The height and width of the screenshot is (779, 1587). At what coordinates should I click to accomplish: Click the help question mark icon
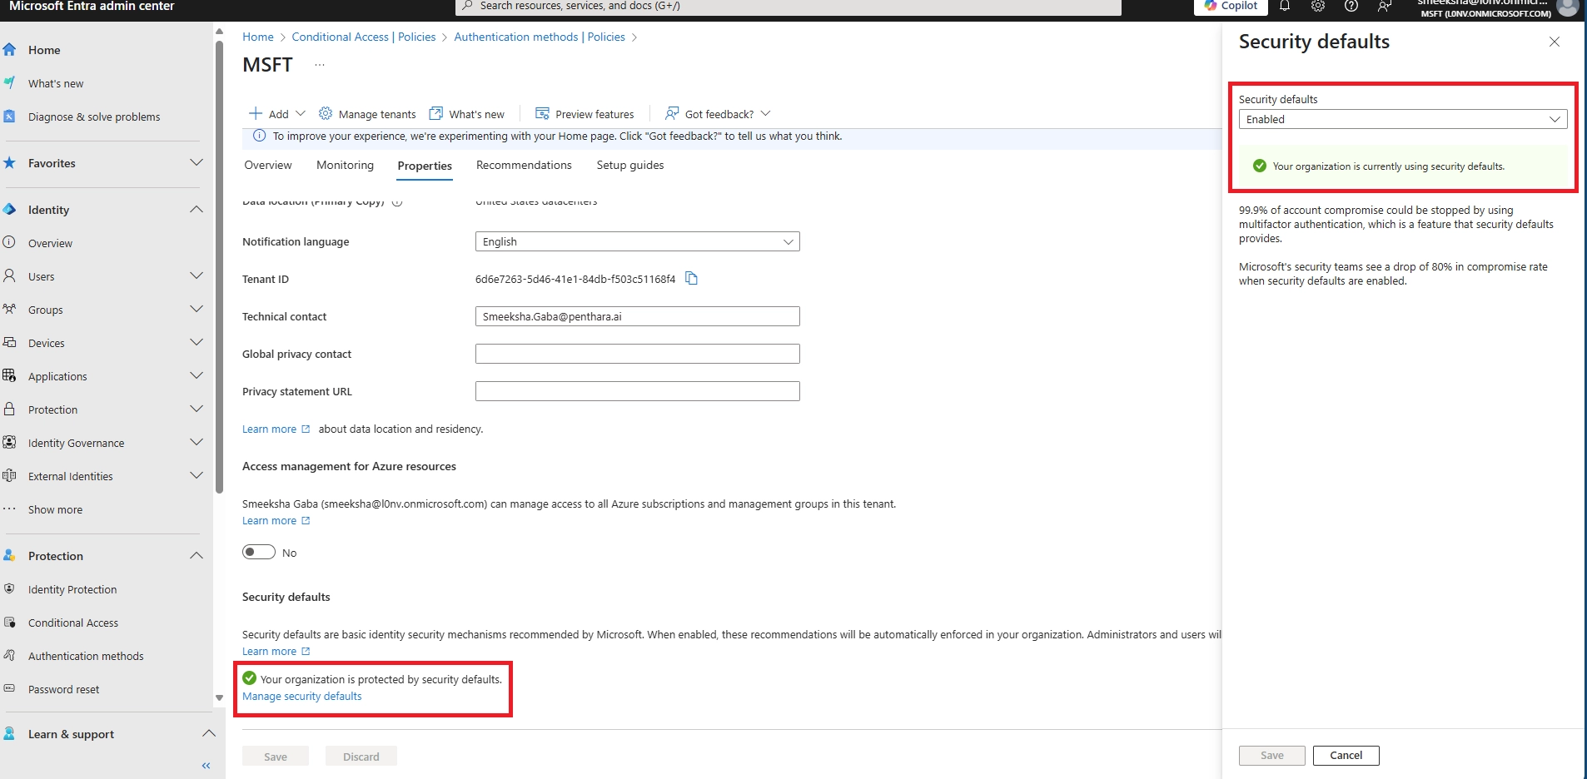tap(1351, 6)
